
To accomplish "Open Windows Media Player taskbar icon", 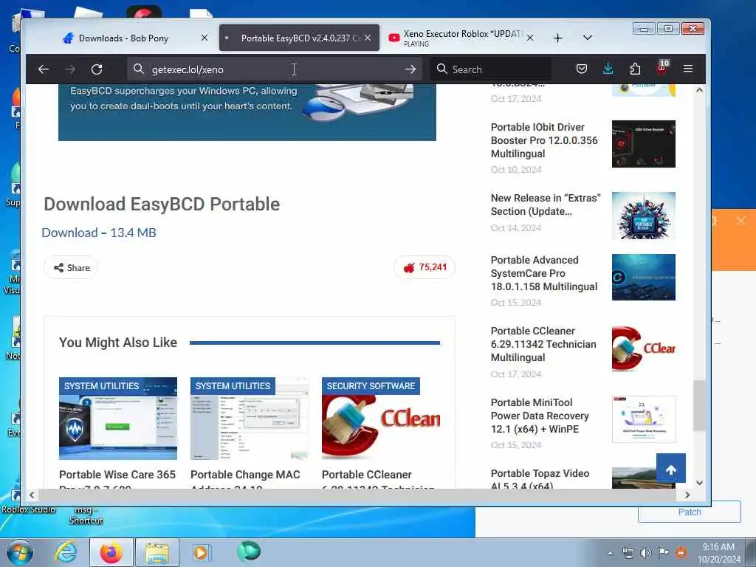I will click(201, 552).
